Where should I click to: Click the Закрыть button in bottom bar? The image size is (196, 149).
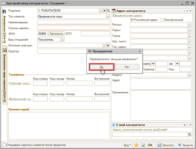coord(186,145)
